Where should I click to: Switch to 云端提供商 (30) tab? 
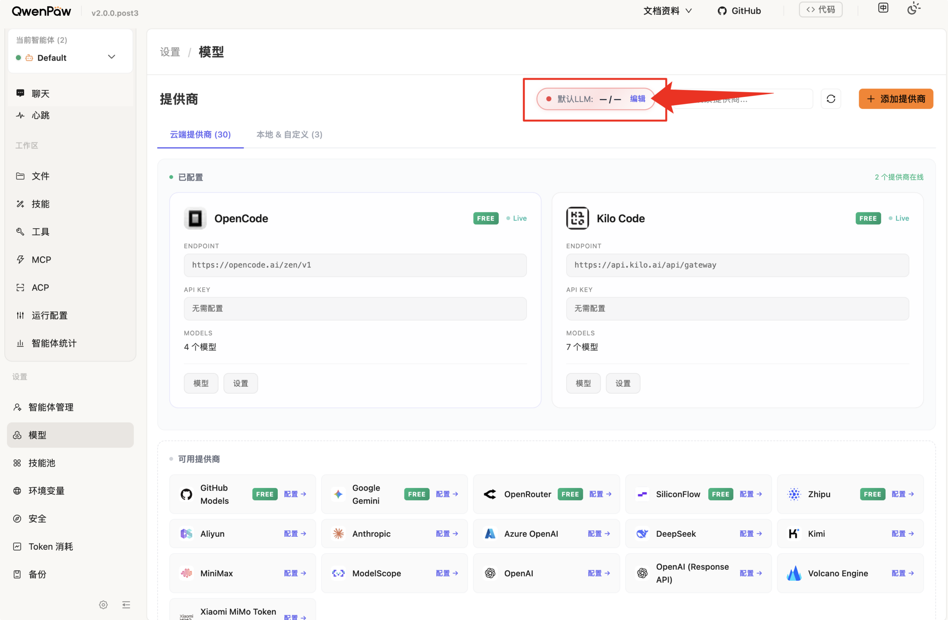pyautogui.click(x=200, y=135)
